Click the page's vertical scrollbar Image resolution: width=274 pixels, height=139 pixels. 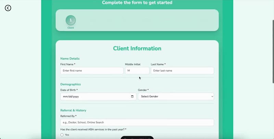[273, 51]
